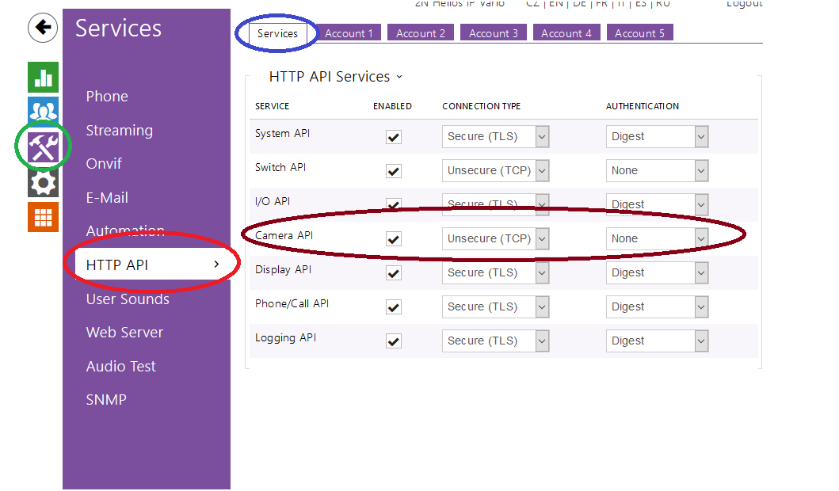Go to Web Server settings
This screenshot has height=491, width=839.
(x=124, y=333)
